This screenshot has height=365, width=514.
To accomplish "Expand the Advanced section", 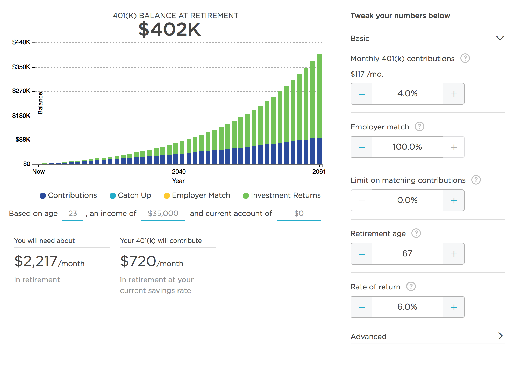I will tap(500, 336).
